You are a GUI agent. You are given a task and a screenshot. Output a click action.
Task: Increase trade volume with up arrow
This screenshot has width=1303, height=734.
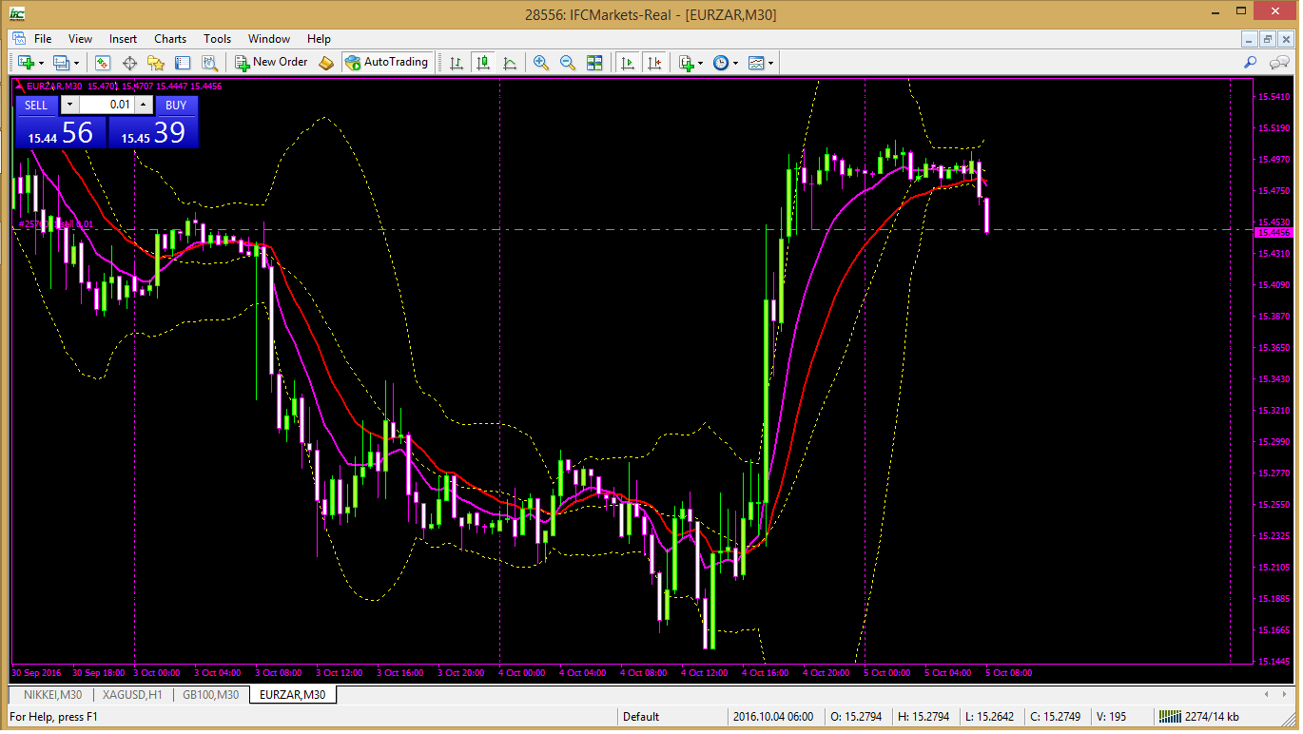(x=143, y=105)
